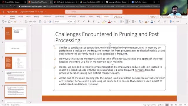Open the font size 20 dropdown
The image size is (188, 106).
pyautogui.click(x=74, y=21)
